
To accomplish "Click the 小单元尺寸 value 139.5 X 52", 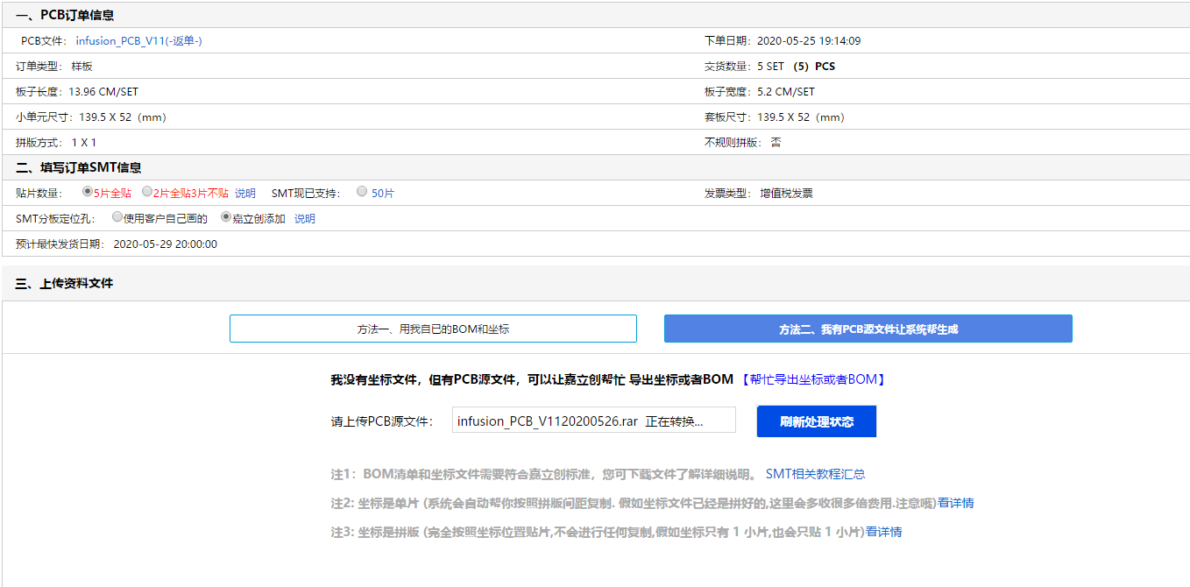I will (x=123, y=117).
